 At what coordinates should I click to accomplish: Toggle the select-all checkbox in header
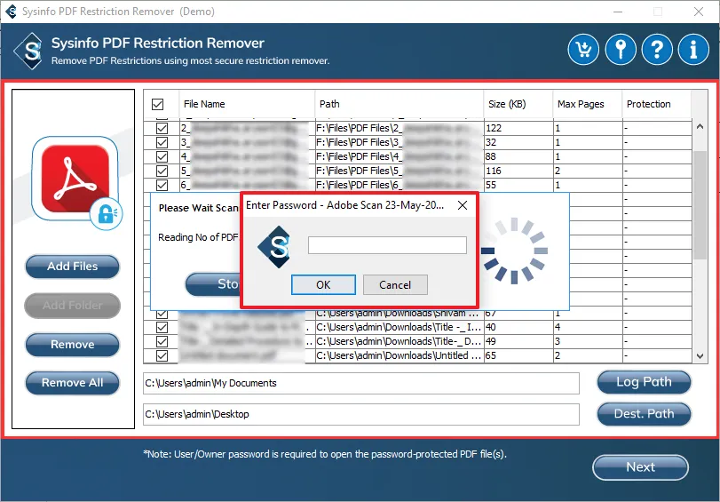[x=157, y=104]
